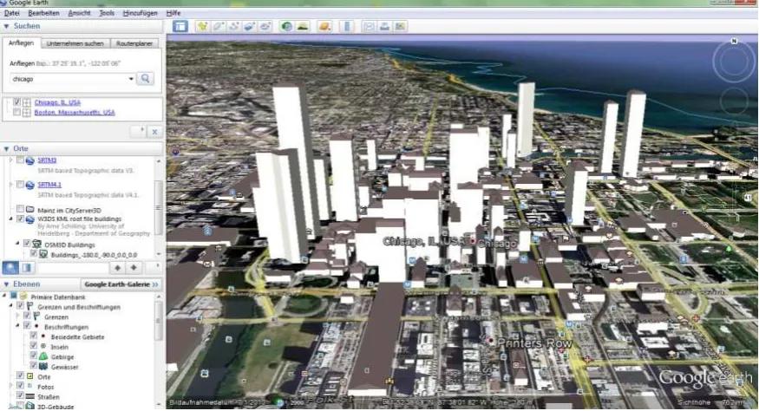
Task: Check the Boston, Massachusetts result checkbox
Action: point(17,113)
